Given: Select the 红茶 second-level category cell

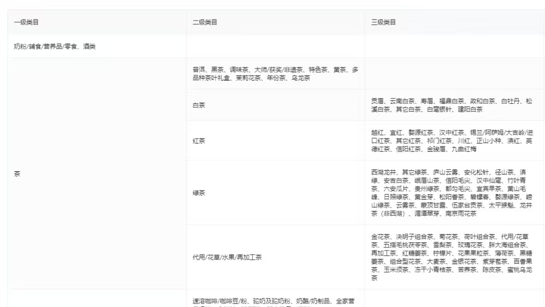Looking at the screenshot, I should click(x=199, y=141).
